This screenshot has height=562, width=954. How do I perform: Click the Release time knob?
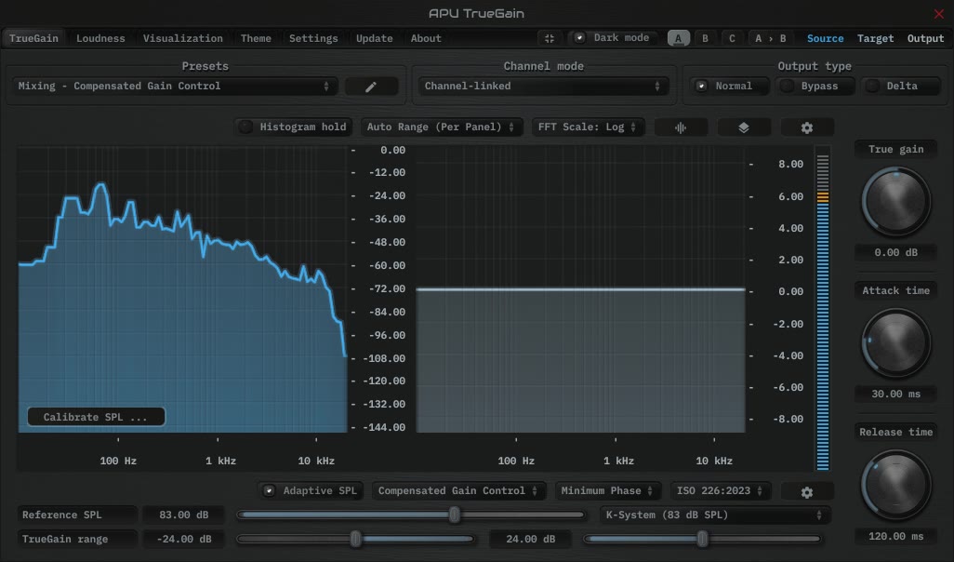coord(895,485)
